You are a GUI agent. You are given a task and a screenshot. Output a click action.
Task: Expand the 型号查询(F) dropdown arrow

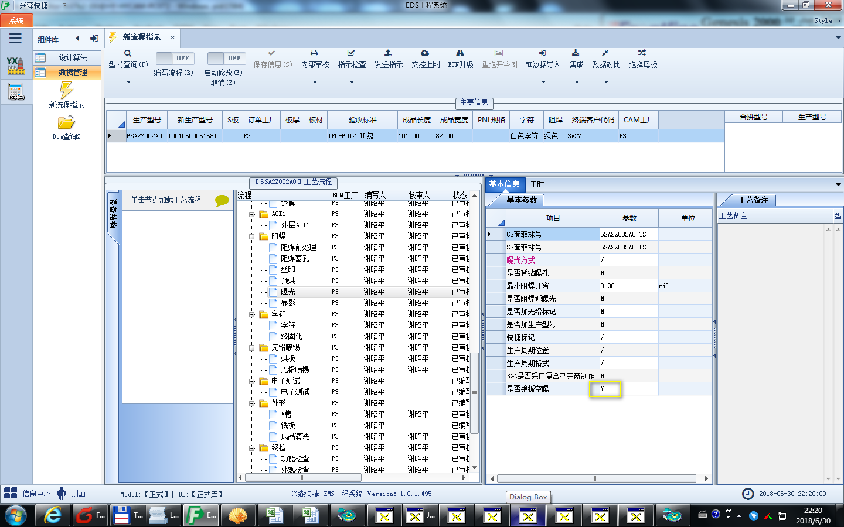128,83
